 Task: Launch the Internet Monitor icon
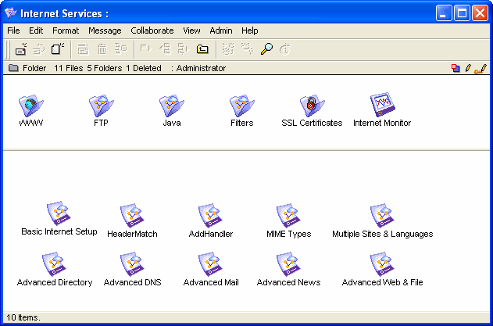pyautogui.click(x=382, y=109)
